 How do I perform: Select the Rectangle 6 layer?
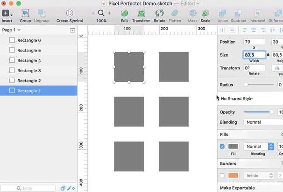click(29, 40)
